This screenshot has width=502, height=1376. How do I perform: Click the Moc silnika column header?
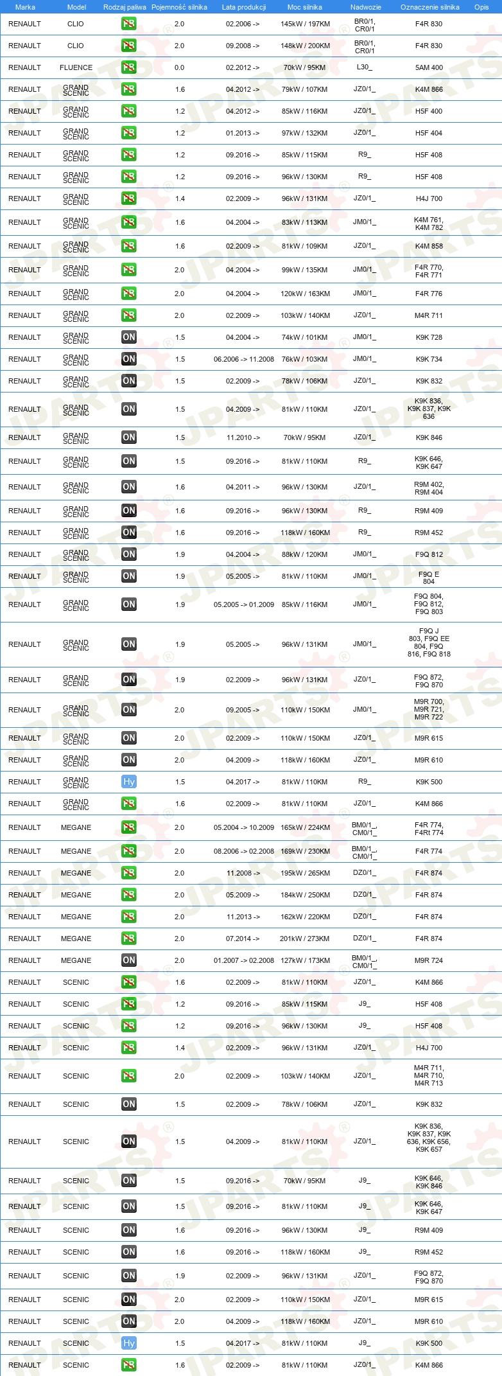coord(305,7)
